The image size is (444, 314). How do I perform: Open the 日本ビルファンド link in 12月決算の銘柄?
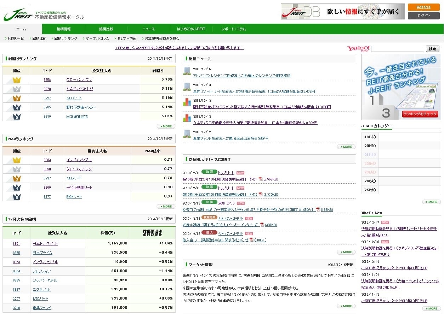(x=45, y=244)
